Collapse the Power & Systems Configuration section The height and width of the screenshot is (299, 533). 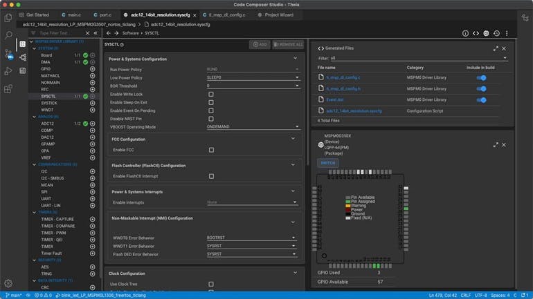(295, 59)
